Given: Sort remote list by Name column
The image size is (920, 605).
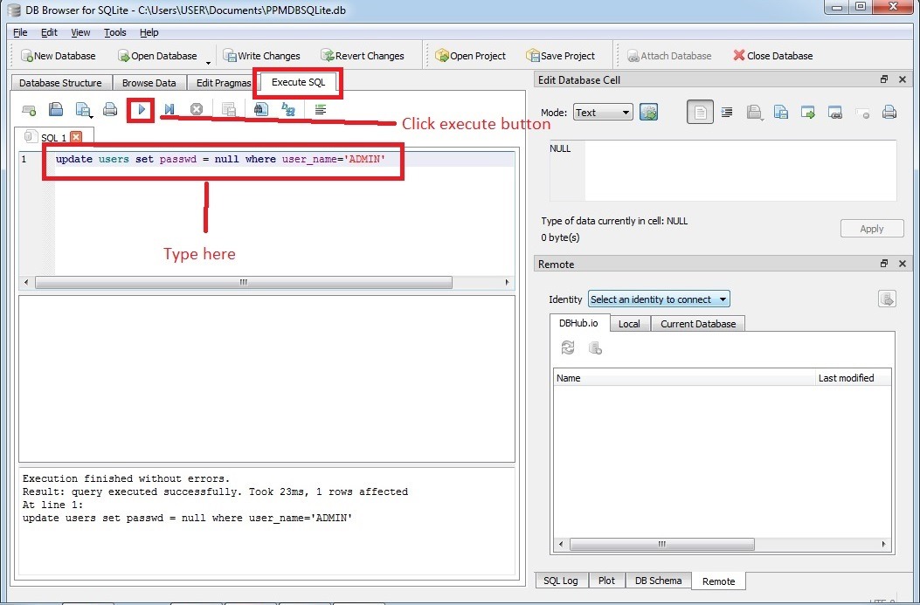Looking at the screenshot, I should (x=685, y=378).
